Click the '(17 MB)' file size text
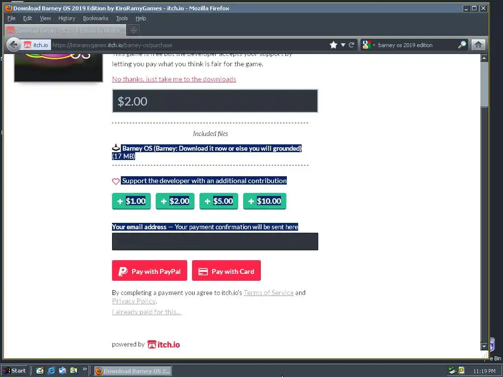This screenshot has height=377, width=503. [x=123, y=156]
